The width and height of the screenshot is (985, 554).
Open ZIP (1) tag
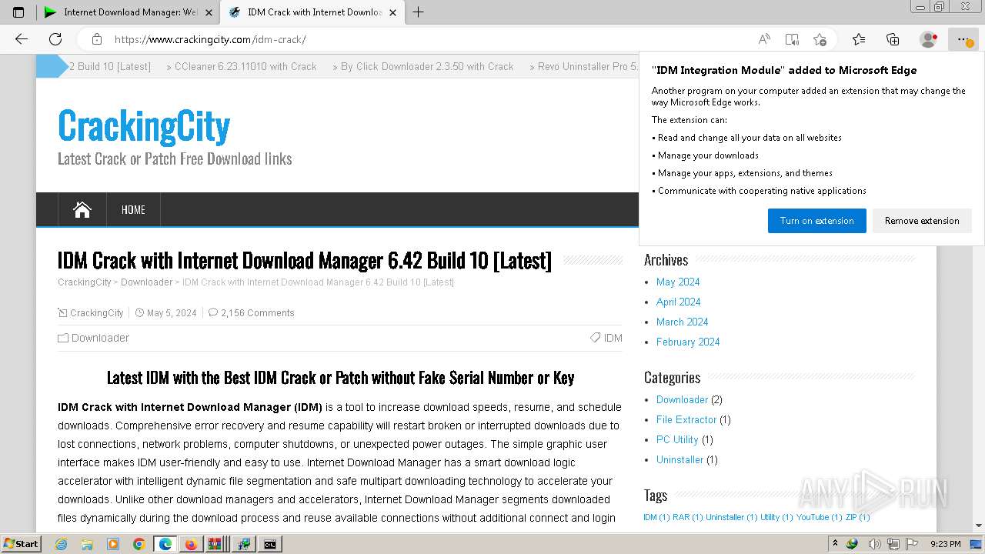[857, 517]
